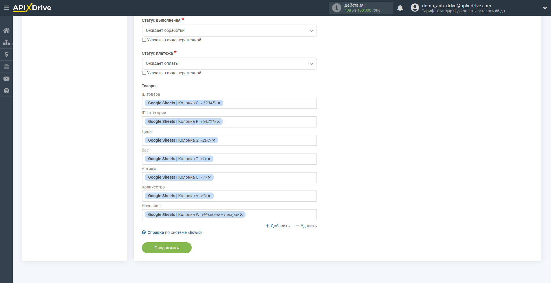Viewport: 551px width, 283px height.
Task: Click inside the Цена field
Action: pyautogui.click(x=229, y=140)
